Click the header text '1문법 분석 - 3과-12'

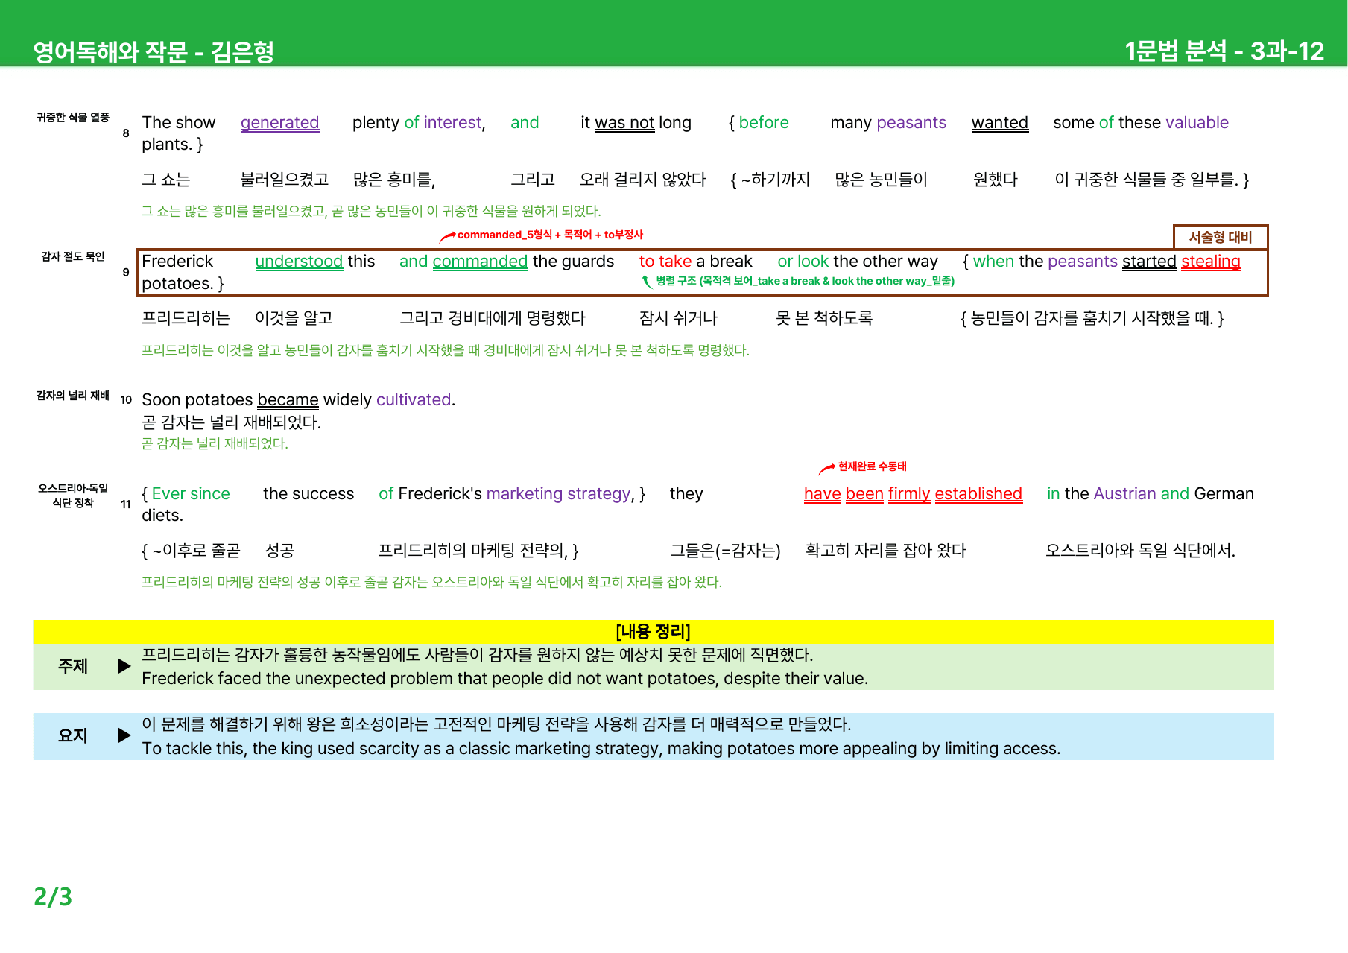1224,51
